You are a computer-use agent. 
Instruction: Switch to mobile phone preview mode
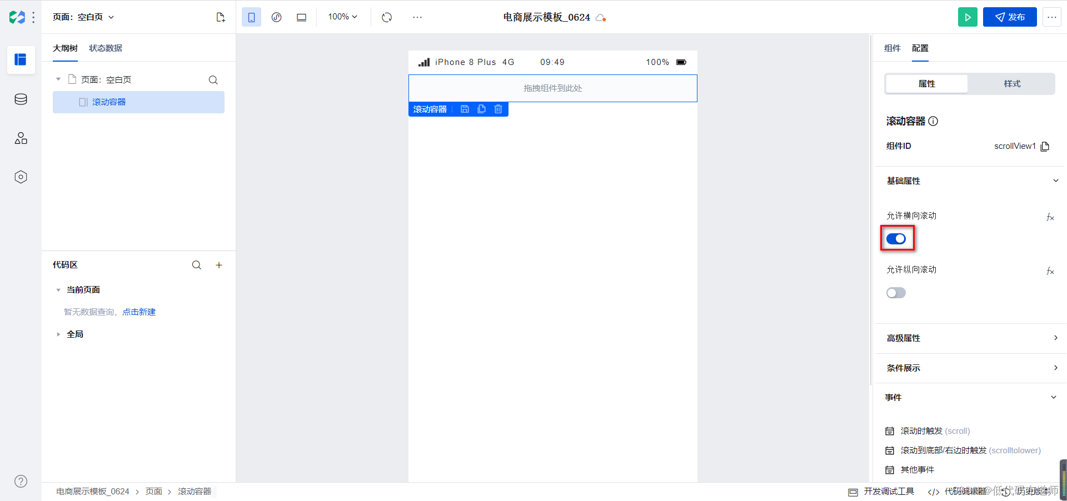pyautogui.click(x=251, y=17)
